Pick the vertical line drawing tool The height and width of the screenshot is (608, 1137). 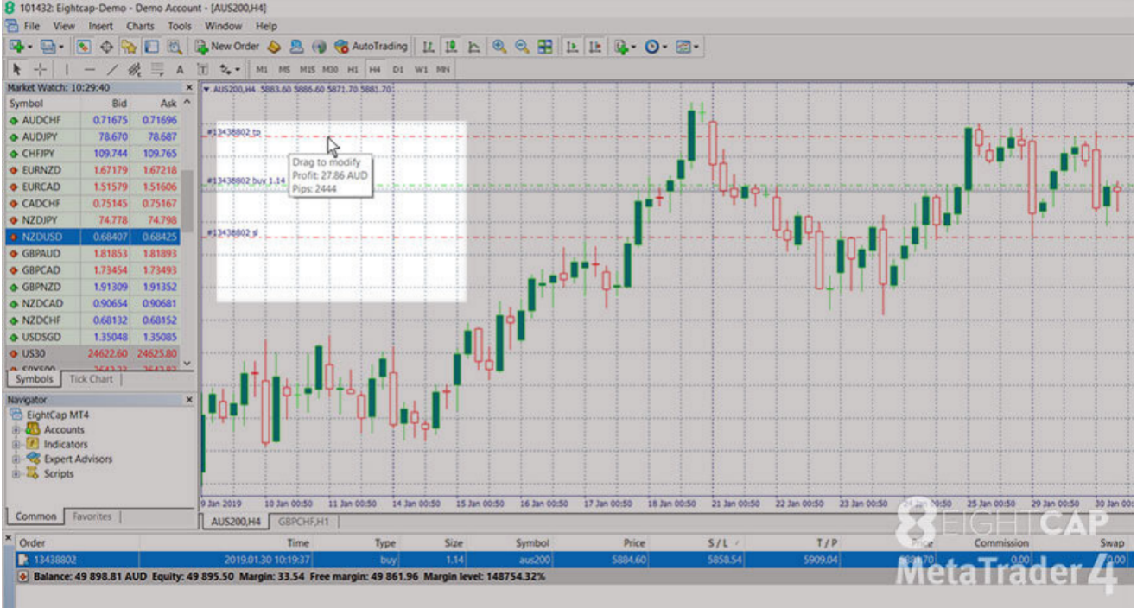coord(67,69)
